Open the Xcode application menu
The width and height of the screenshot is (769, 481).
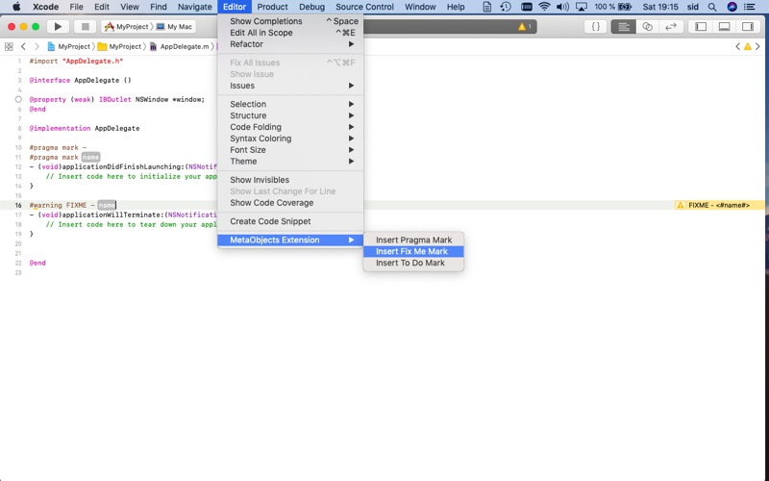click(x=45, y=7)
